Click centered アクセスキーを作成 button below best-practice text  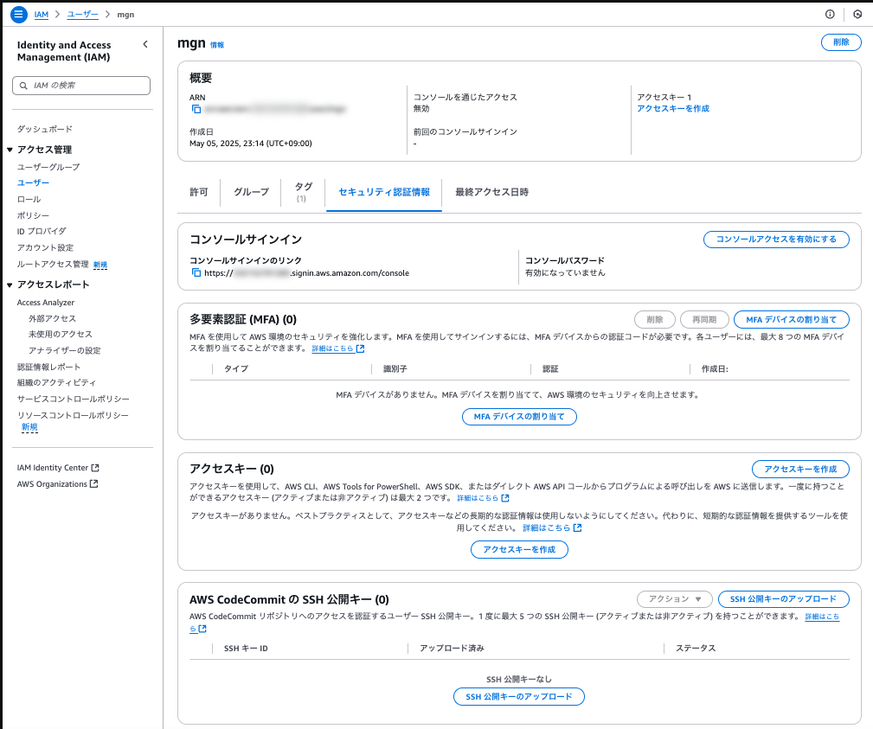[519, 549]
